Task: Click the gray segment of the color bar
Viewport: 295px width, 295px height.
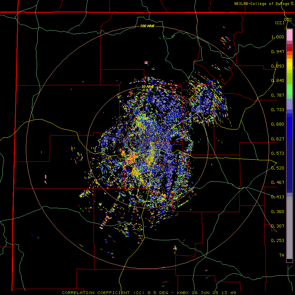Action: coord(289,228)
